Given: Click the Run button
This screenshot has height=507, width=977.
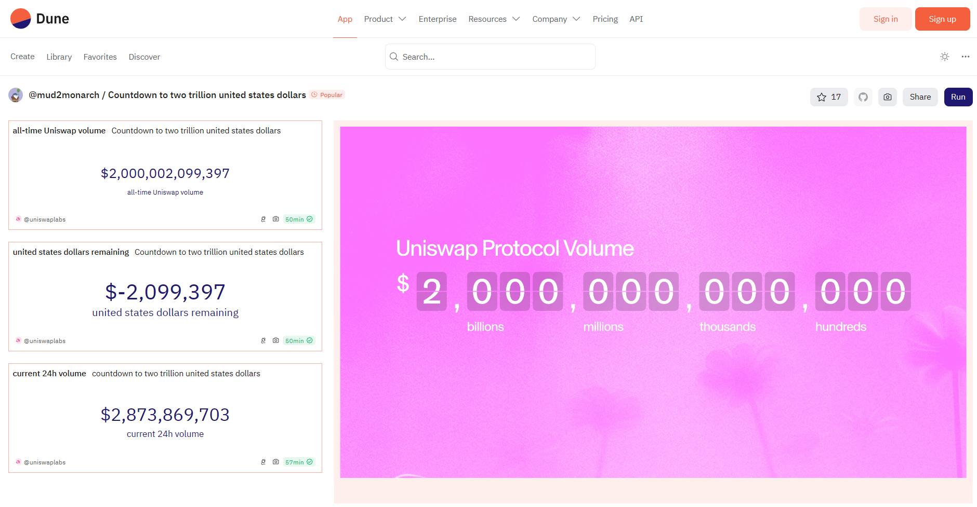Looking at the screenshot, I should click(x=958, y=97).
